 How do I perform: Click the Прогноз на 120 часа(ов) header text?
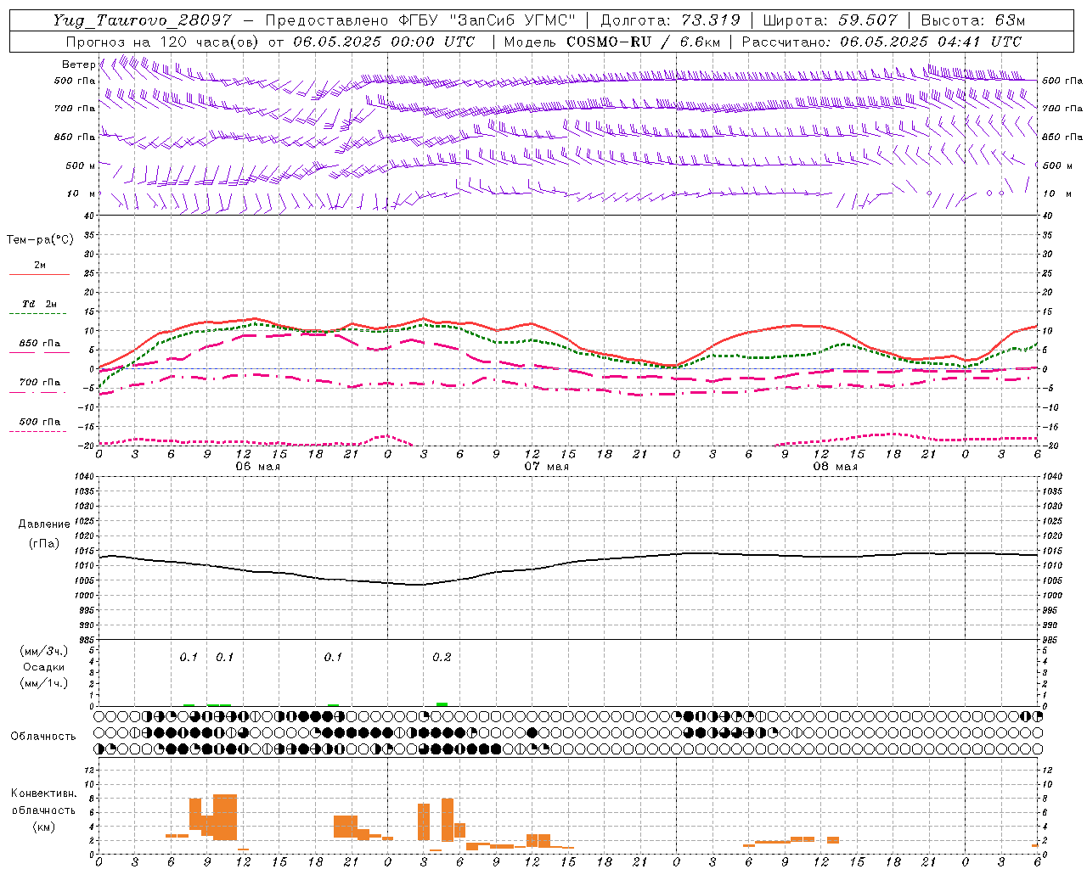pyautogui.click(x=162, y=42)
